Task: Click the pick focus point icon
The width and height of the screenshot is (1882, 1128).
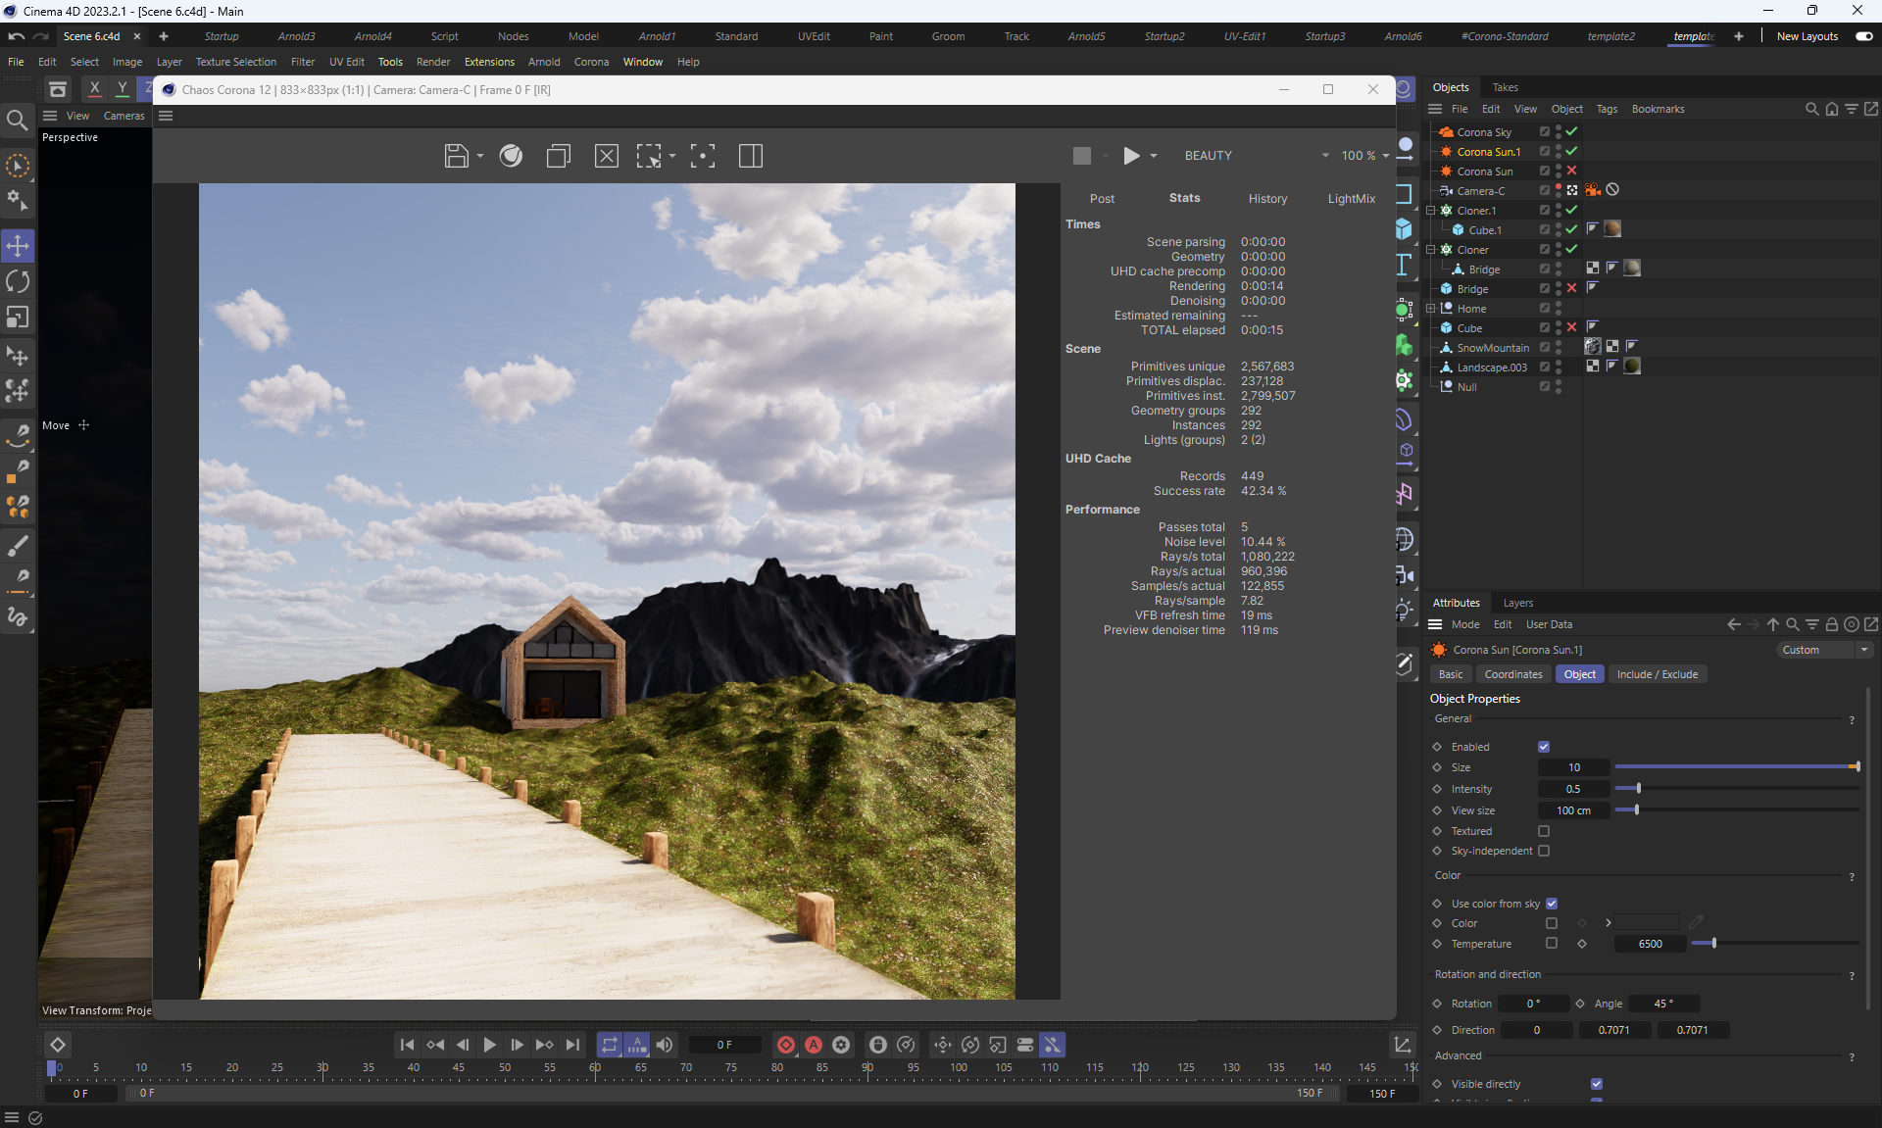Action: (x=703, y=156)
